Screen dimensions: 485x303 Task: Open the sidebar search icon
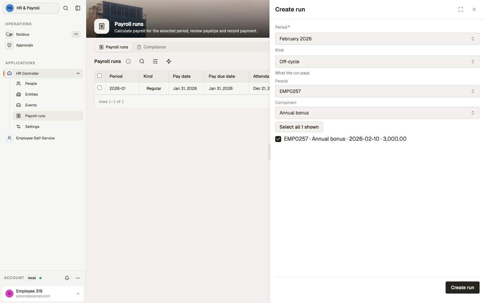[66, 8]
